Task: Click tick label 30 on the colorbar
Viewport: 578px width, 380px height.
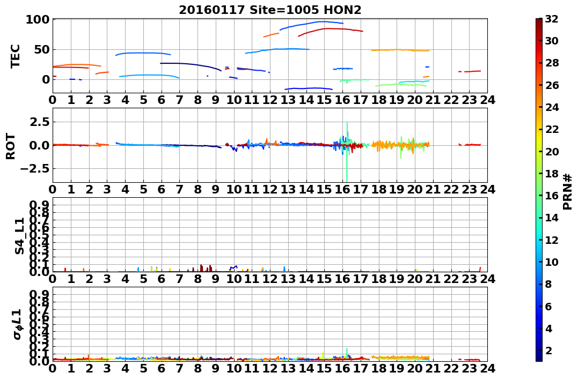Action: 552,41
